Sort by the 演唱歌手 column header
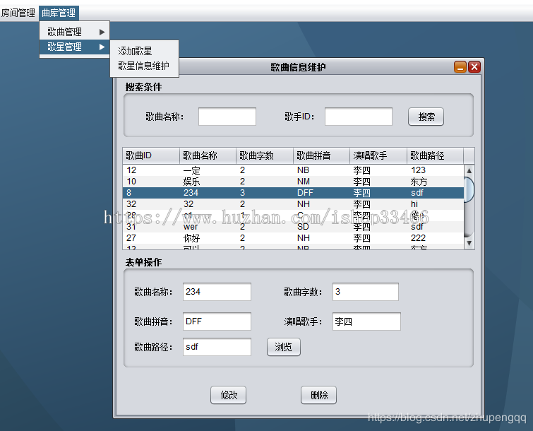Screen dimensions: 533x431 (378, 156)
